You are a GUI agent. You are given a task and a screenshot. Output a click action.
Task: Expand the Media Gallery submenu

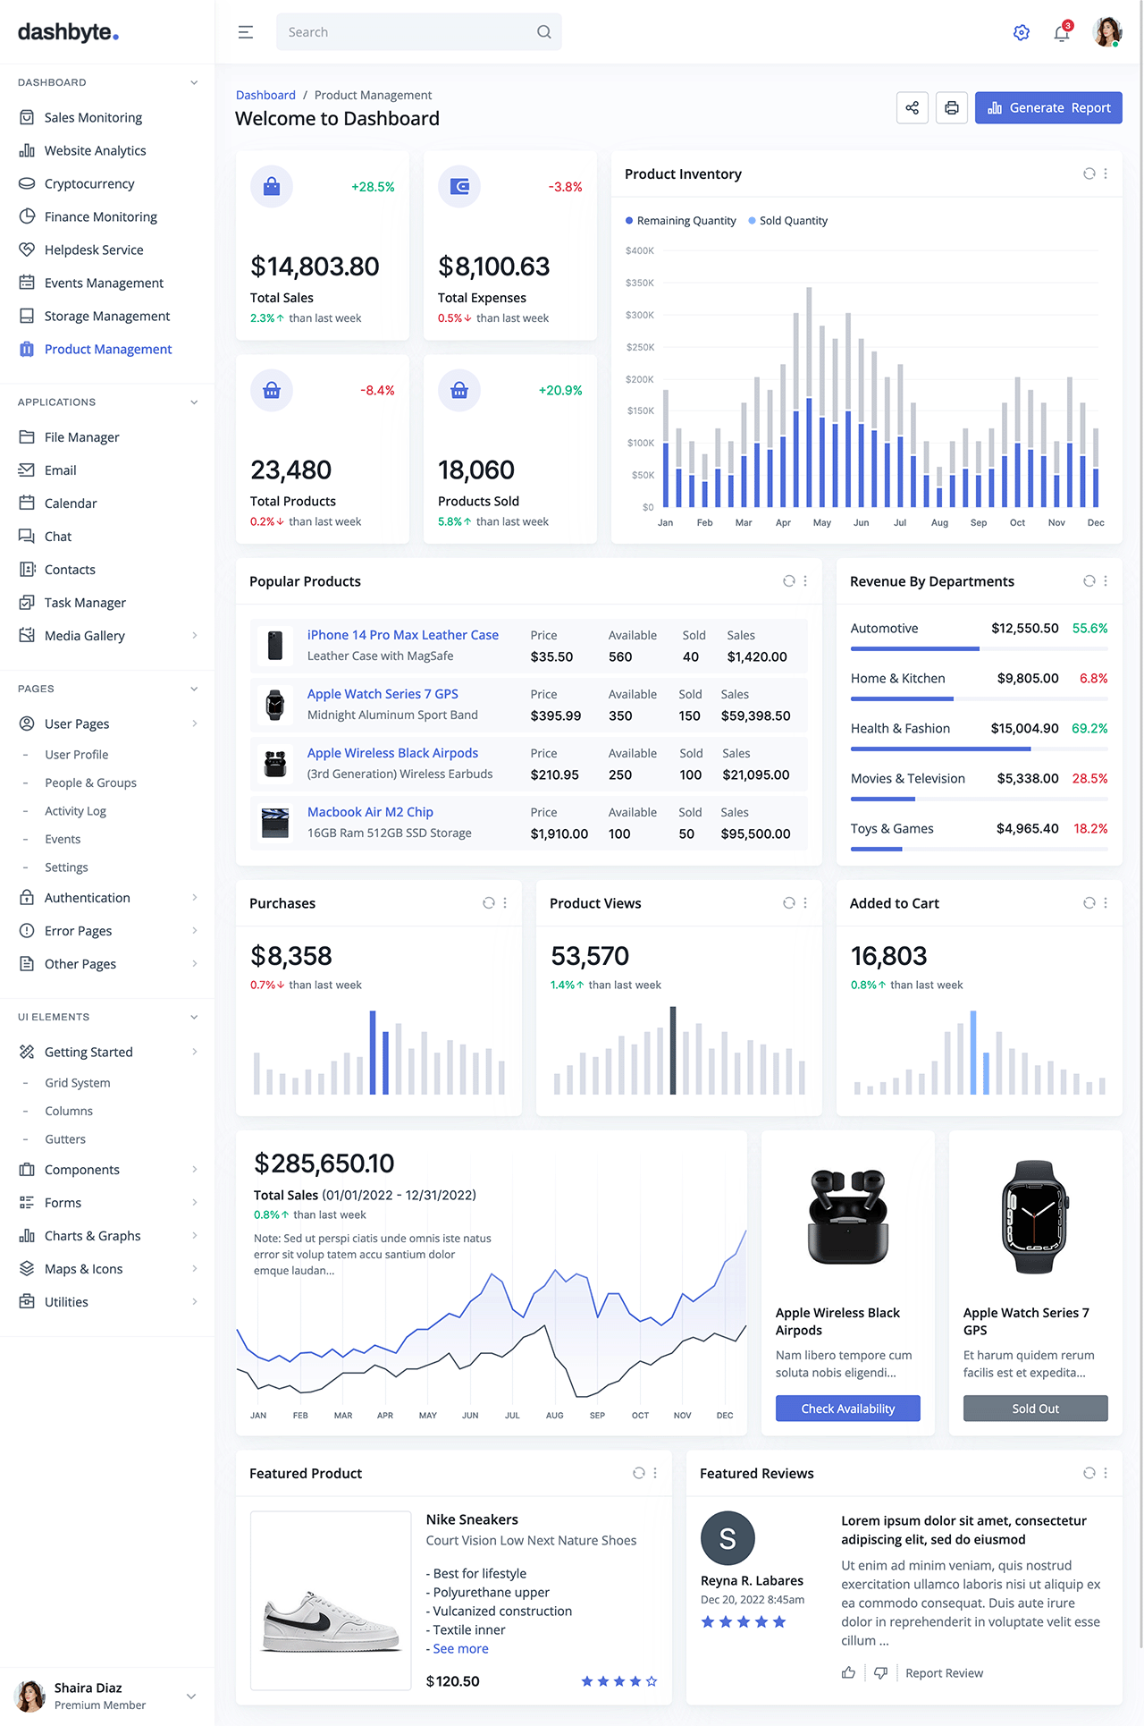(x=194, y=636)
